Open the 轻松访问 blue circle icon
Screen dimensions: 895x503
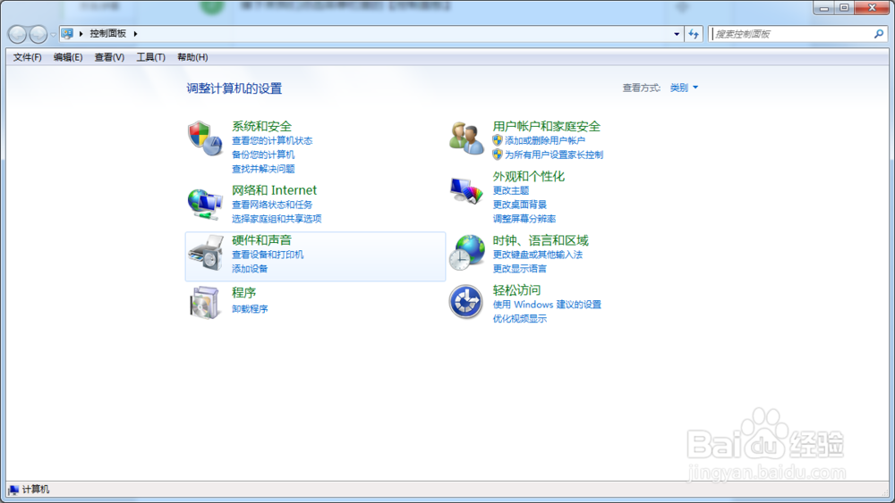[x=465, y=302]
